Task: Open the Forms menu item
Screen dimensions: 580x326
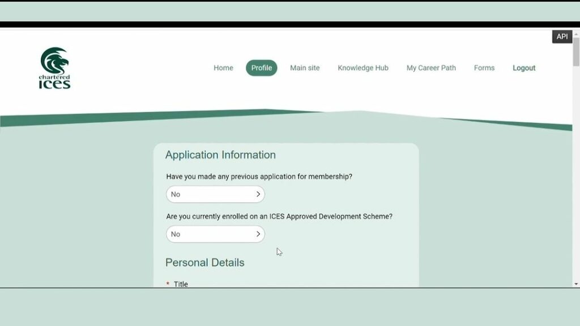Action: click(484, 68)
